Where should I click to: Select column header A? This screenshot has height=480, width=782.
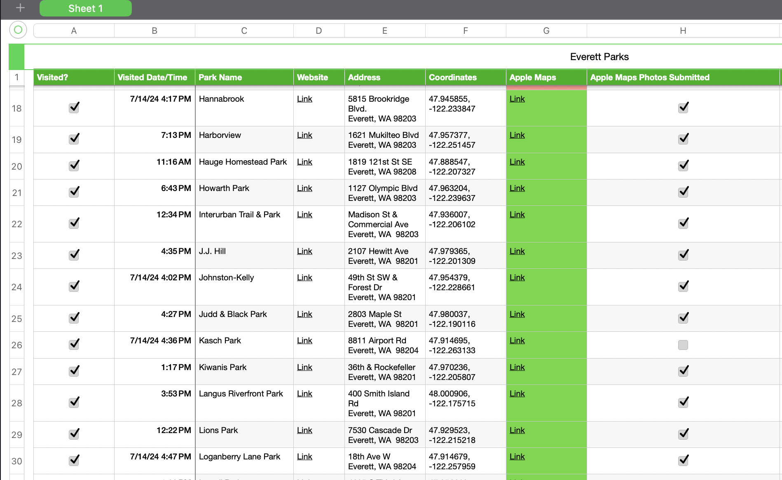[74, 30]
